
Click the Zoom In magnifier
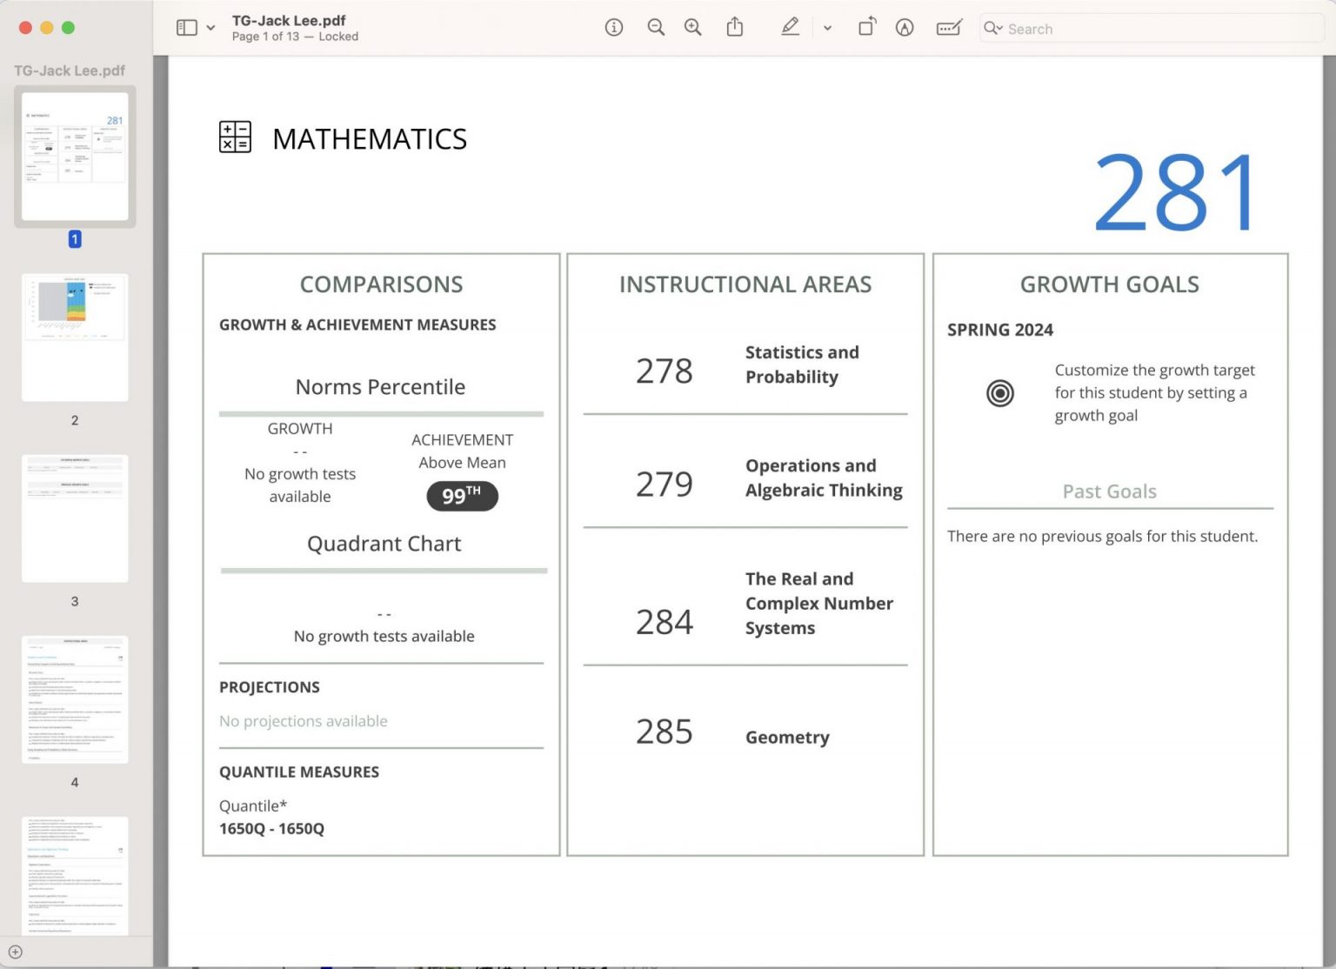pos(693,28)
